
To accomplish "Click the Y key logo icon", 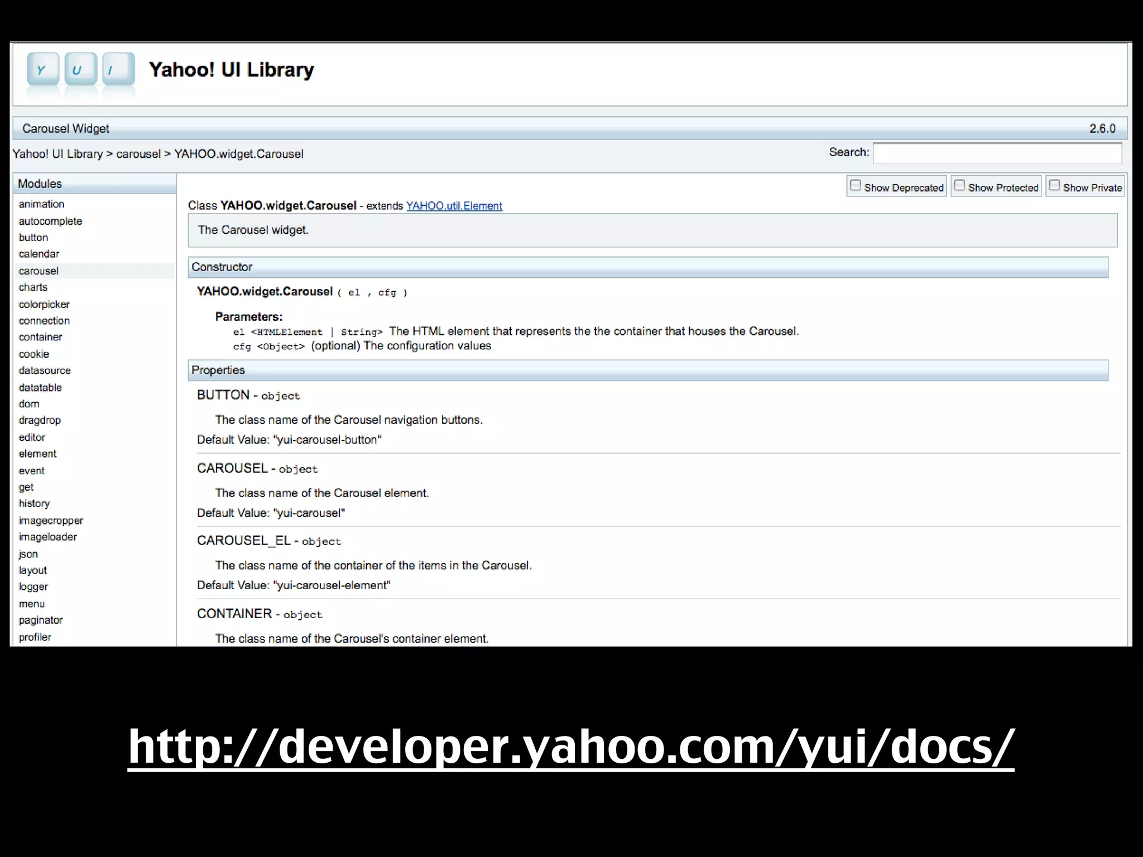I will pyautogui.click(x=43, y=70).
